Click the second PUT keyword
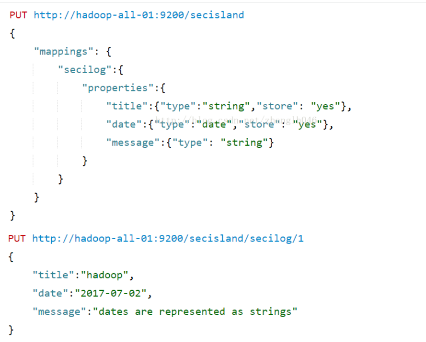Image resolution: width=426 pixels, height=342 pixels. 17,238
